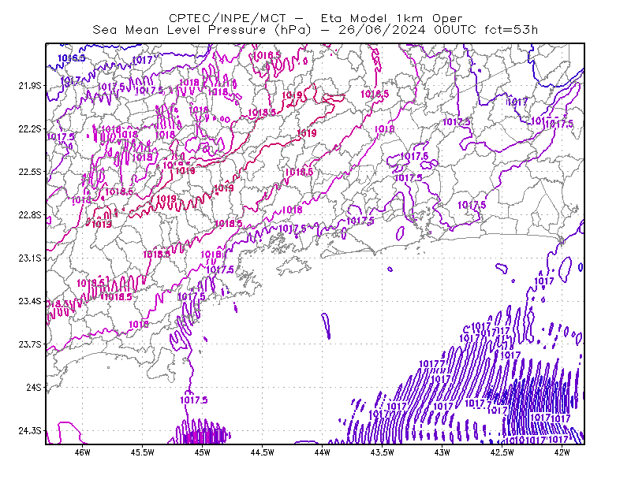Screen dimensions: 631x487
Task: Click the 46W longitude axis label
Action: click(83, 452)
